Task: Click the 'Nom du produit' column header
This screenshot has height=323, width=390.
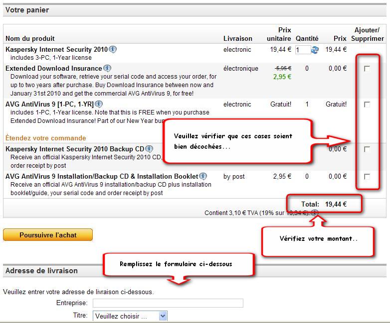Action: pos(30,38)
